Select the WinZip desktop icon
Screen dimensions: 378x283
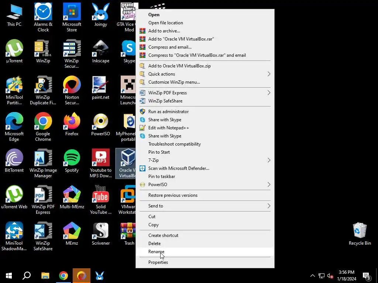click(x=43, y=51)
